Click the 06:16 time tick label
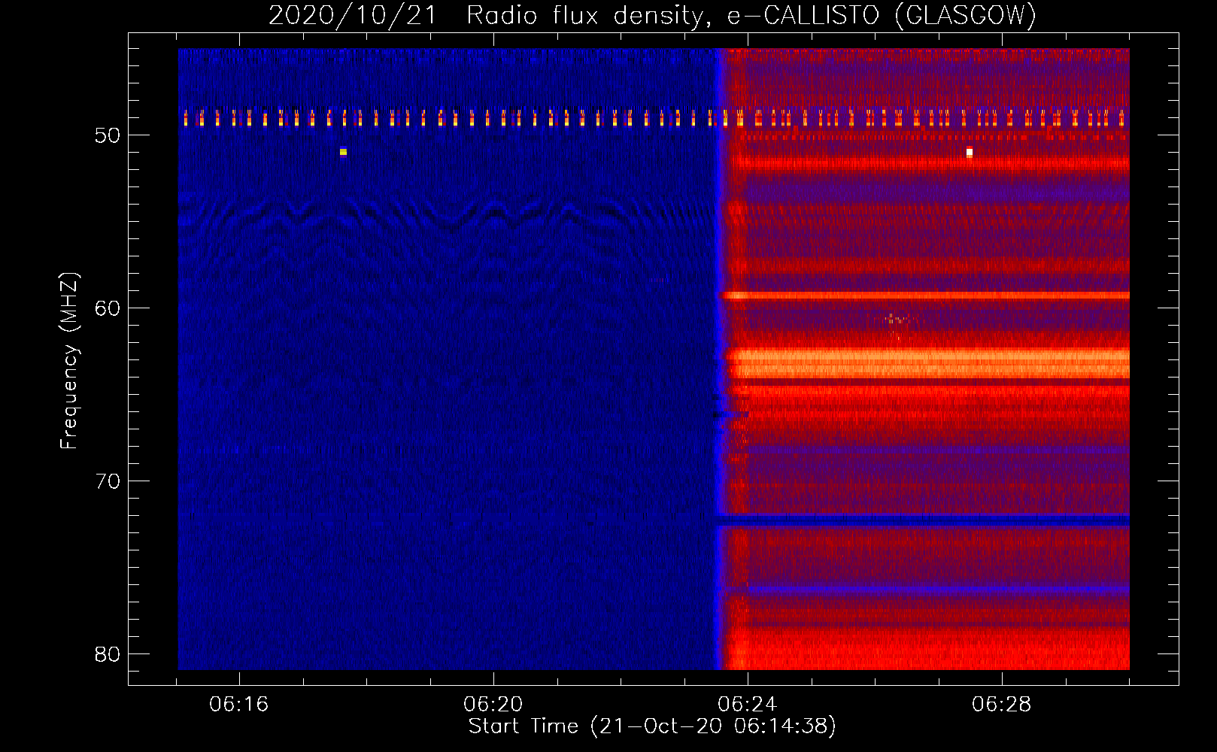 pyautogui.click(x=239, y=705)
